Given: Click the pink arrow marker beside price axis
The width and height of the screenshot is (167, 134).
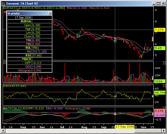Looking at the screenshot, I should [x=153, y=38].
